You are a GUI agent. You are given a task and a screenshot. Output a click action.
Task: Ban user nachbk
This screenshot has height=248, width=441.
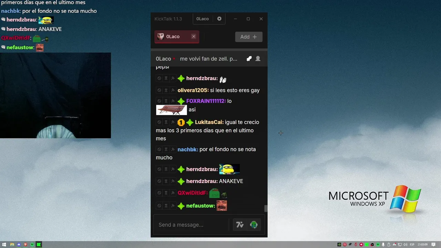click(159, 149)
